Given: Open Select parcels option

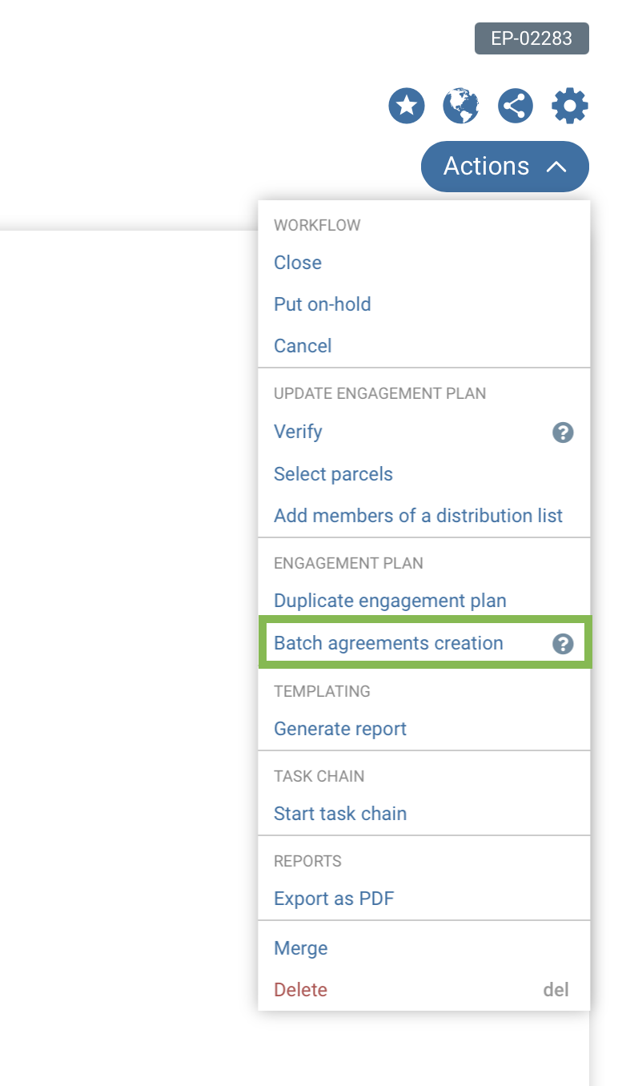Looking at the screenshot, I should click(x=333, y=474).
